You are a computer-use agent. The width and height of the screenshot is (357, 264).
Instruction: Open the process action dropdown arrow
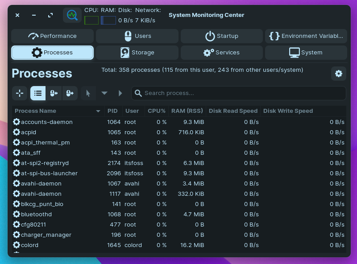(x=104, y=93)
